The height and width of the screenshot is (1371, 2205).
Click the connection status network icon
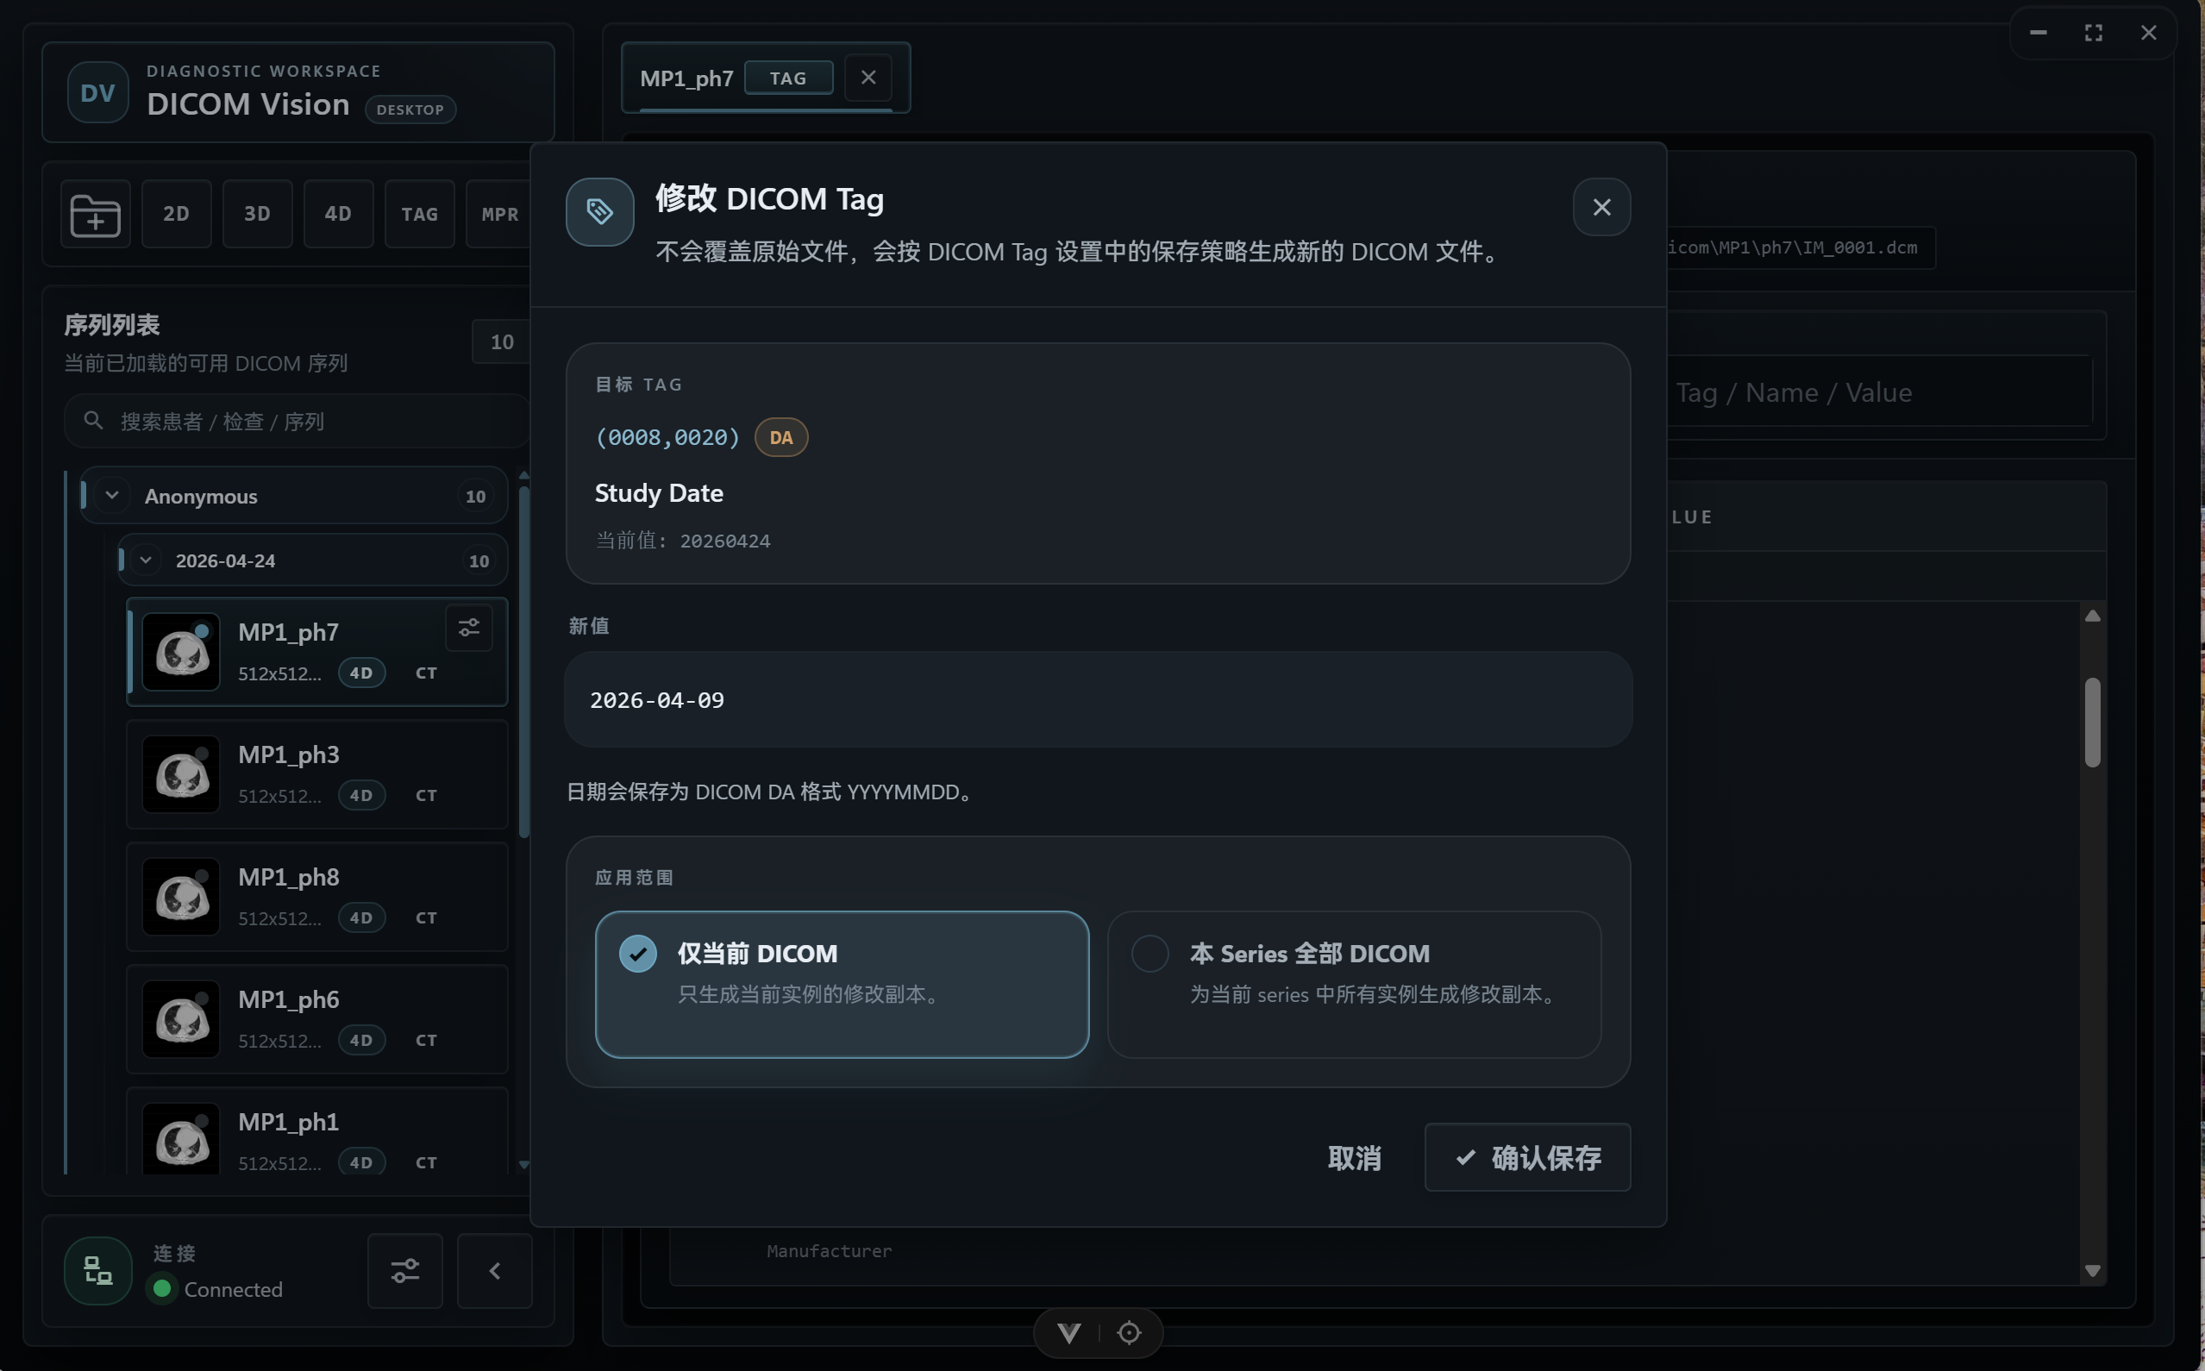(x=98, y=1270)
